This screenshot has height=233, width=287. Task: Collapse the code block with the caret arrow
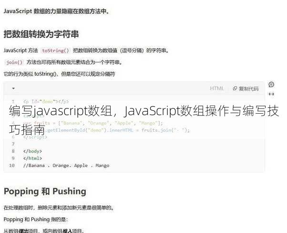pyautogui.click(x=13, y=88)
